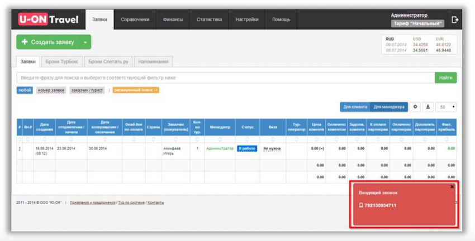Expand the Создать заявку dropdown arrow
Screen dimensions: 475x241
tap(85, 42)
